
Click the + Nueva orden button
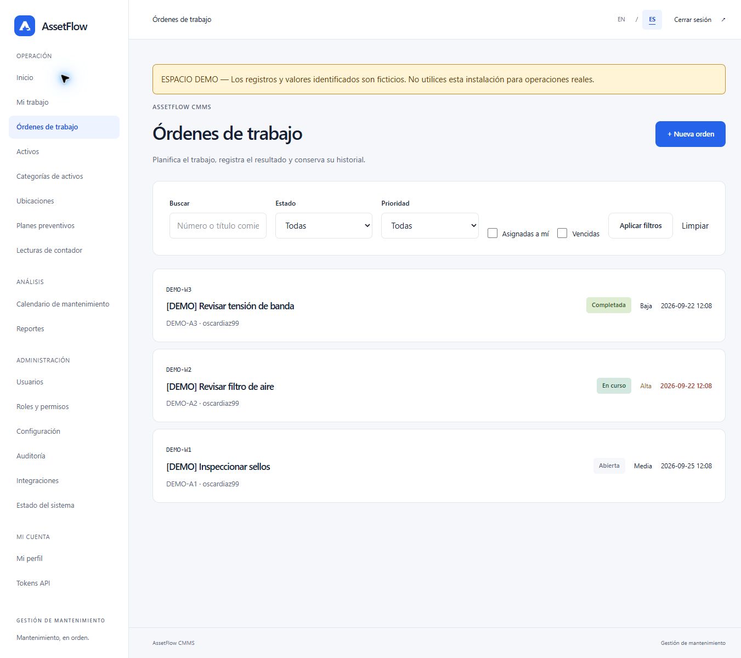[x=690, y=134]
